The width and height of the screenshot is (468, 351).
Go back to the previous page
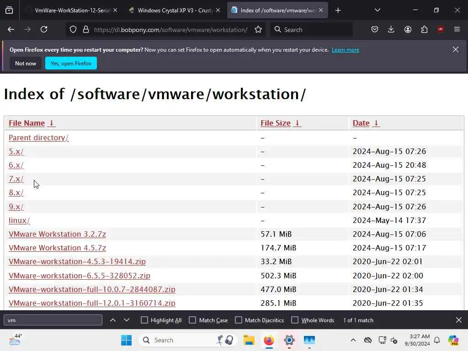click(x=11, y=30)
